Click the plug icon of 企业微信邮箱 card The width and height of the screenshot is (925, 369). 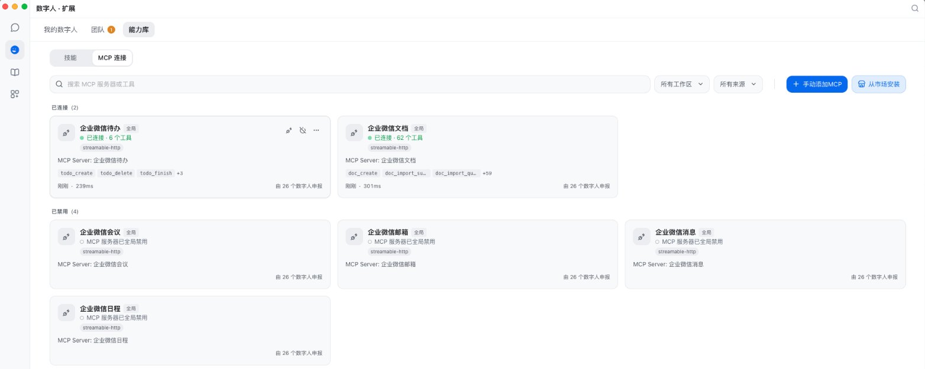click(354, 237)
